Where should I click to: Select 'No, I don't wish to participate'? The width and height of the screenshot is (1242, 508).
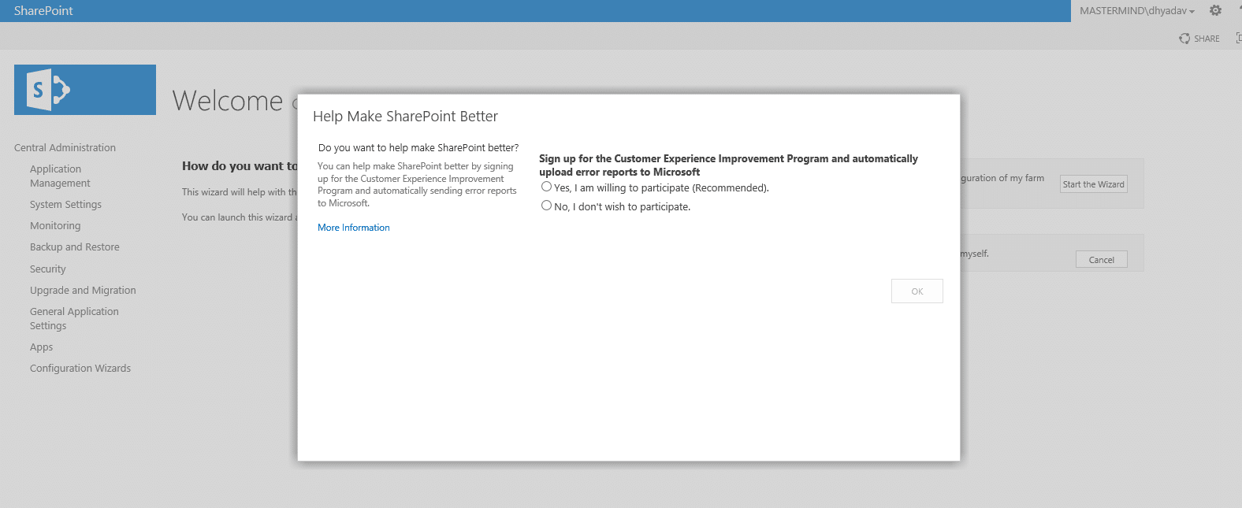click(x=546, y=206)
